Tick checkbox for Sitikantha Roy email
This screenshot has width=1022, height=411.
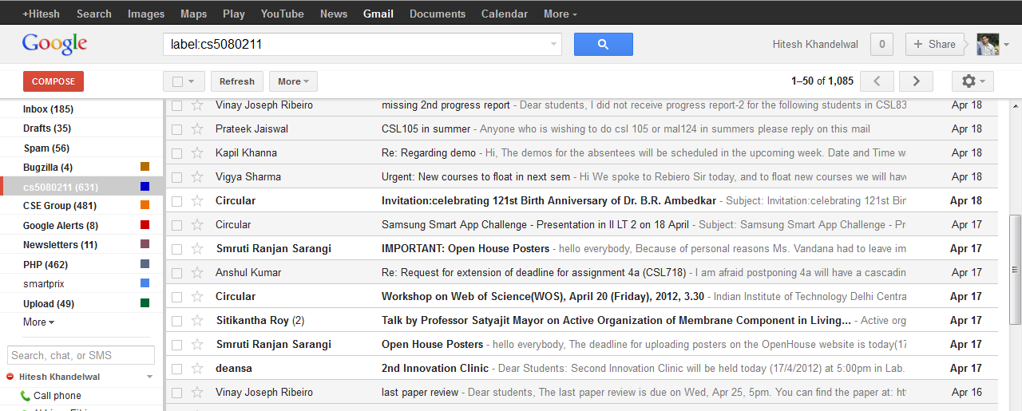tap(177, 321)
